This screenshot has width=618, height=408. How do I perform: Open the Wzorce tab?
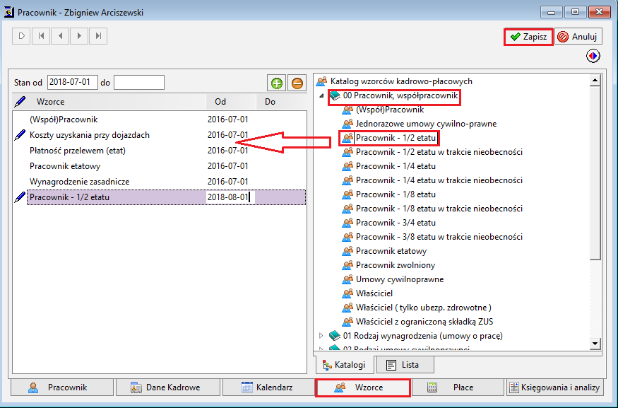363,387
